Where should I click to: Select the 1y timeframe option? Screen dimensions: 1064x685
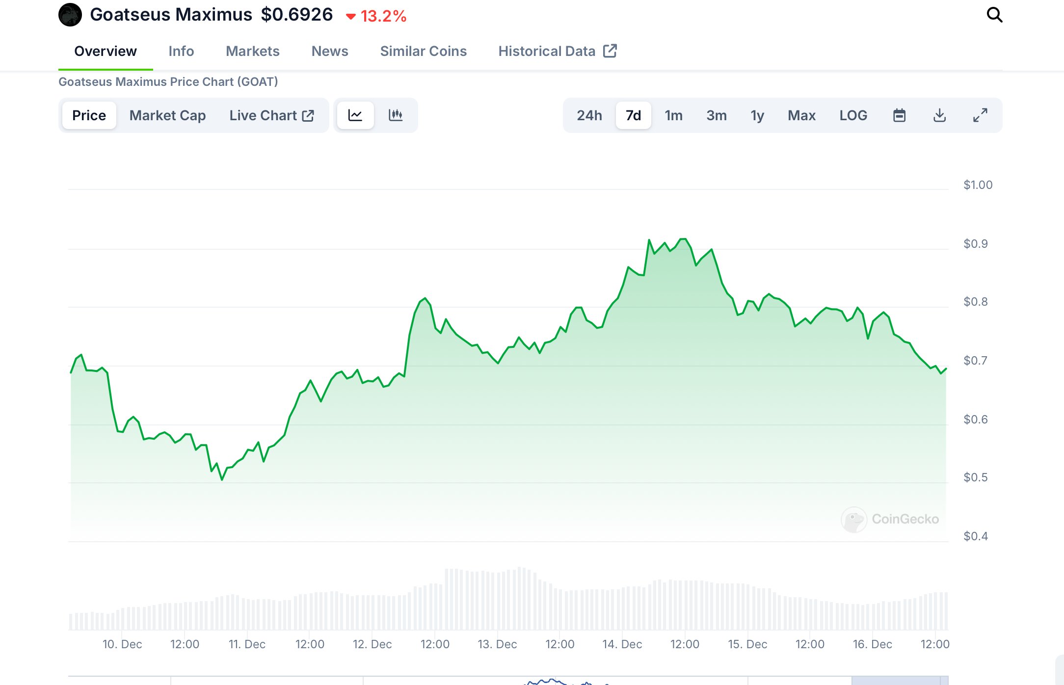click(757, 115)
